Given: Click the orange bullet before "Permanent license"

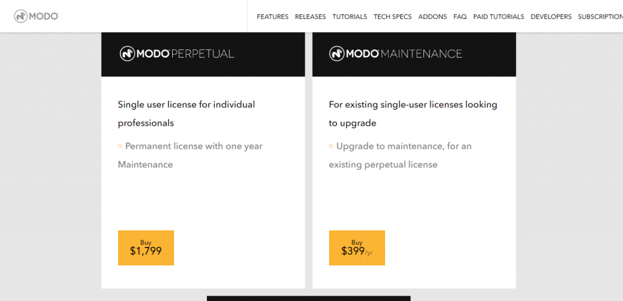Looking at the screenshot, I should 120,146.
